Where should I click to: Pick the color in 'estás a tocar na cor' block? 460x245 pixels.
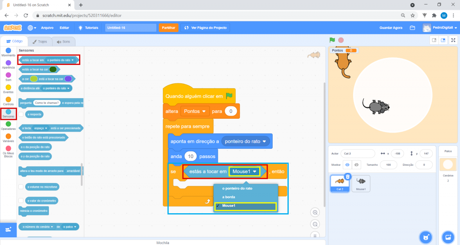[53, 69]
